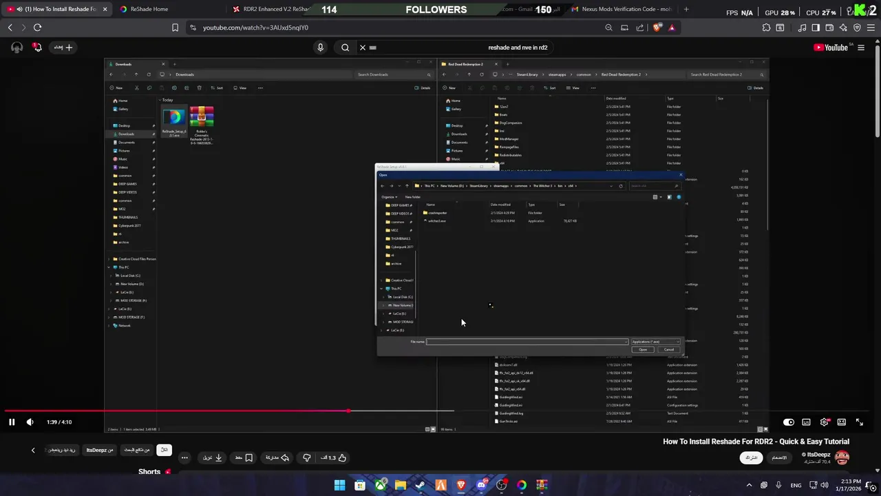Select the WinRAR archive in Downloads window
881x496 pixels.
click(202, 125)
